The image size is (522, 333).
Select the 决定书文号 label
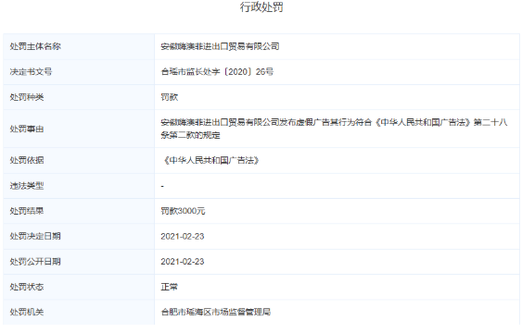[31, 71]
